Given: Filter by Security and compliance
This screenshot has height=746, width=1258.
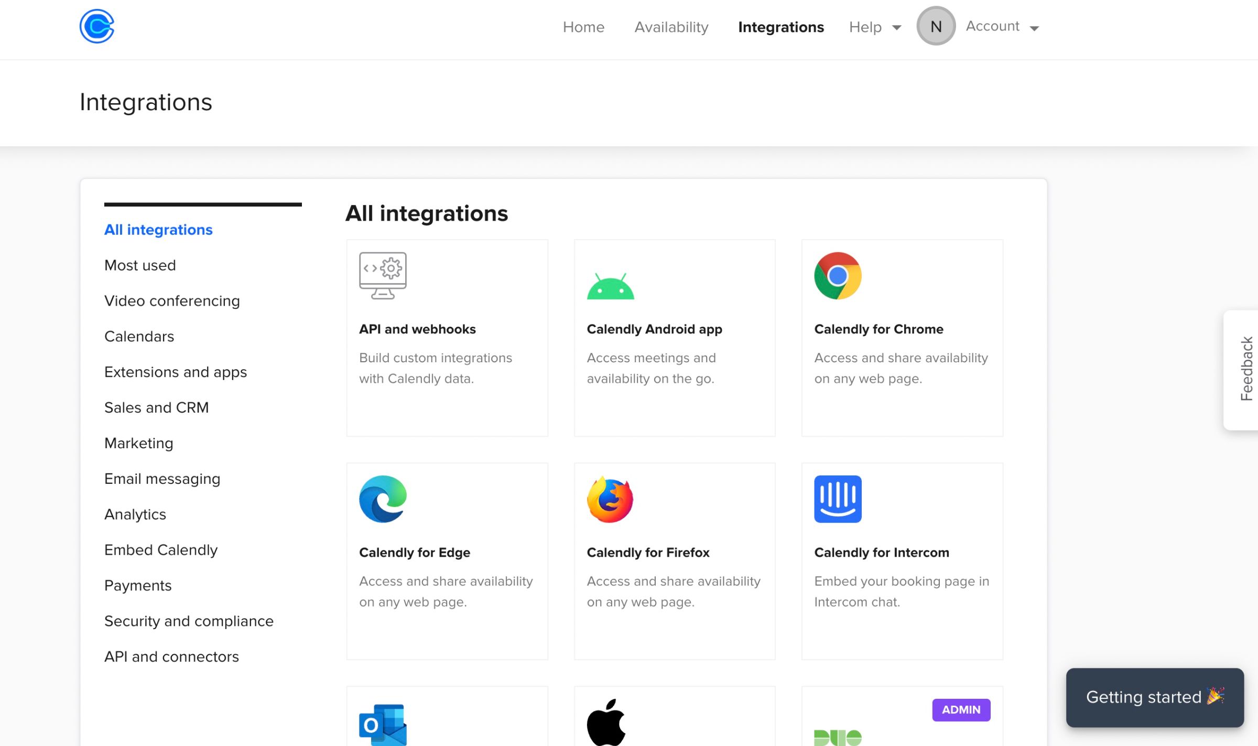Looking at the screenshot, I should point(189,621).
